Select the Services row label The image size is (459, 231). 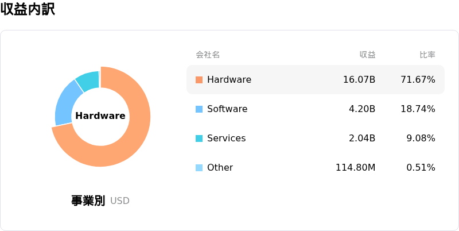(226, 138)
